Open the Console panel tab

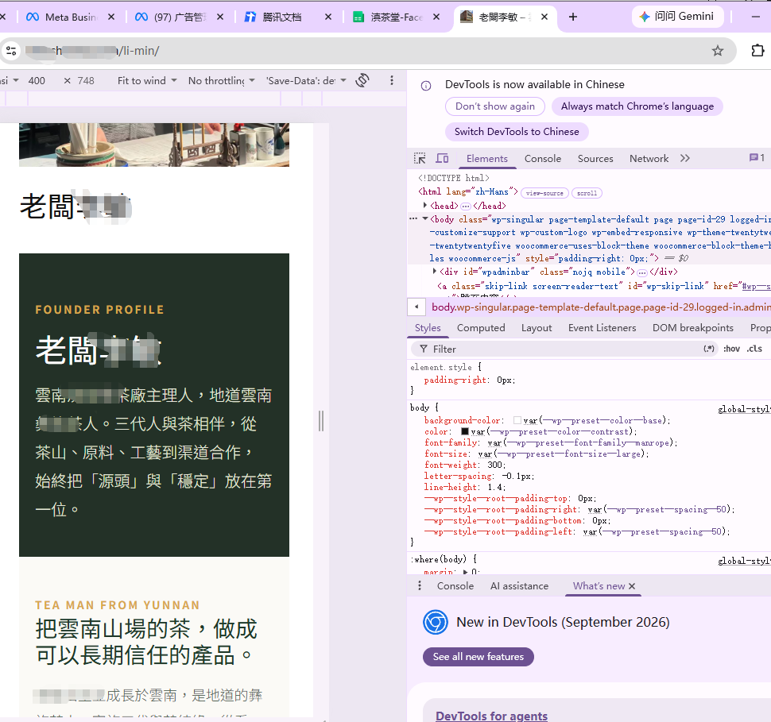tap(542, 158)
